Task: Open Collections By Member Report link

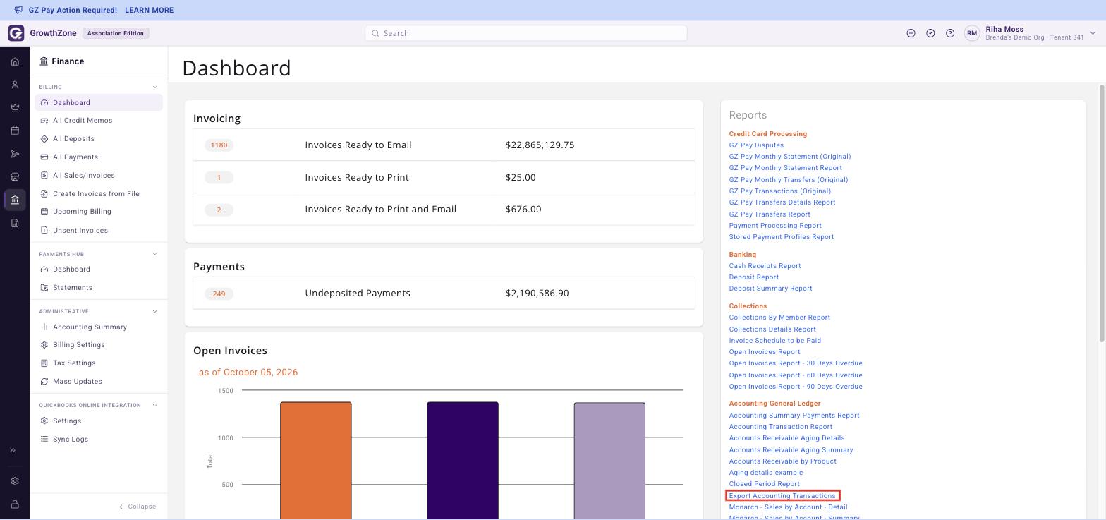Action: pyautogui.click(x=779, y=318)
